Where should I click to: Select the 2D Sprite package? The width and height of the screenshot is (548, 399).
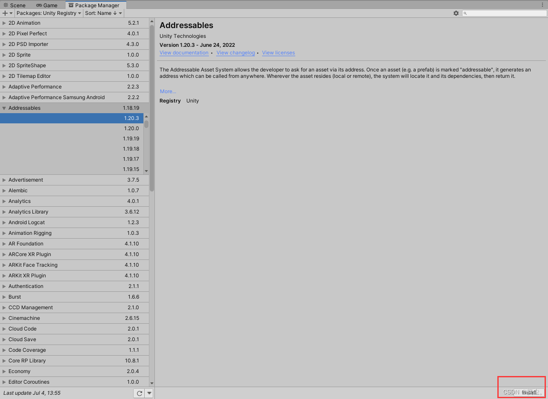point(74,55)
